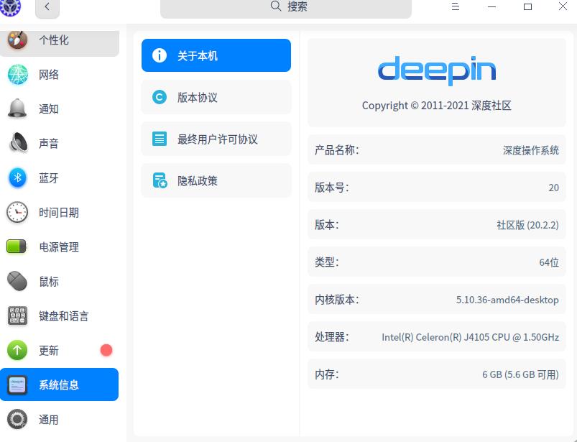This screenshot has width=577, height=442.
Task: Click the deepin logo
Action: pos(437,70)
